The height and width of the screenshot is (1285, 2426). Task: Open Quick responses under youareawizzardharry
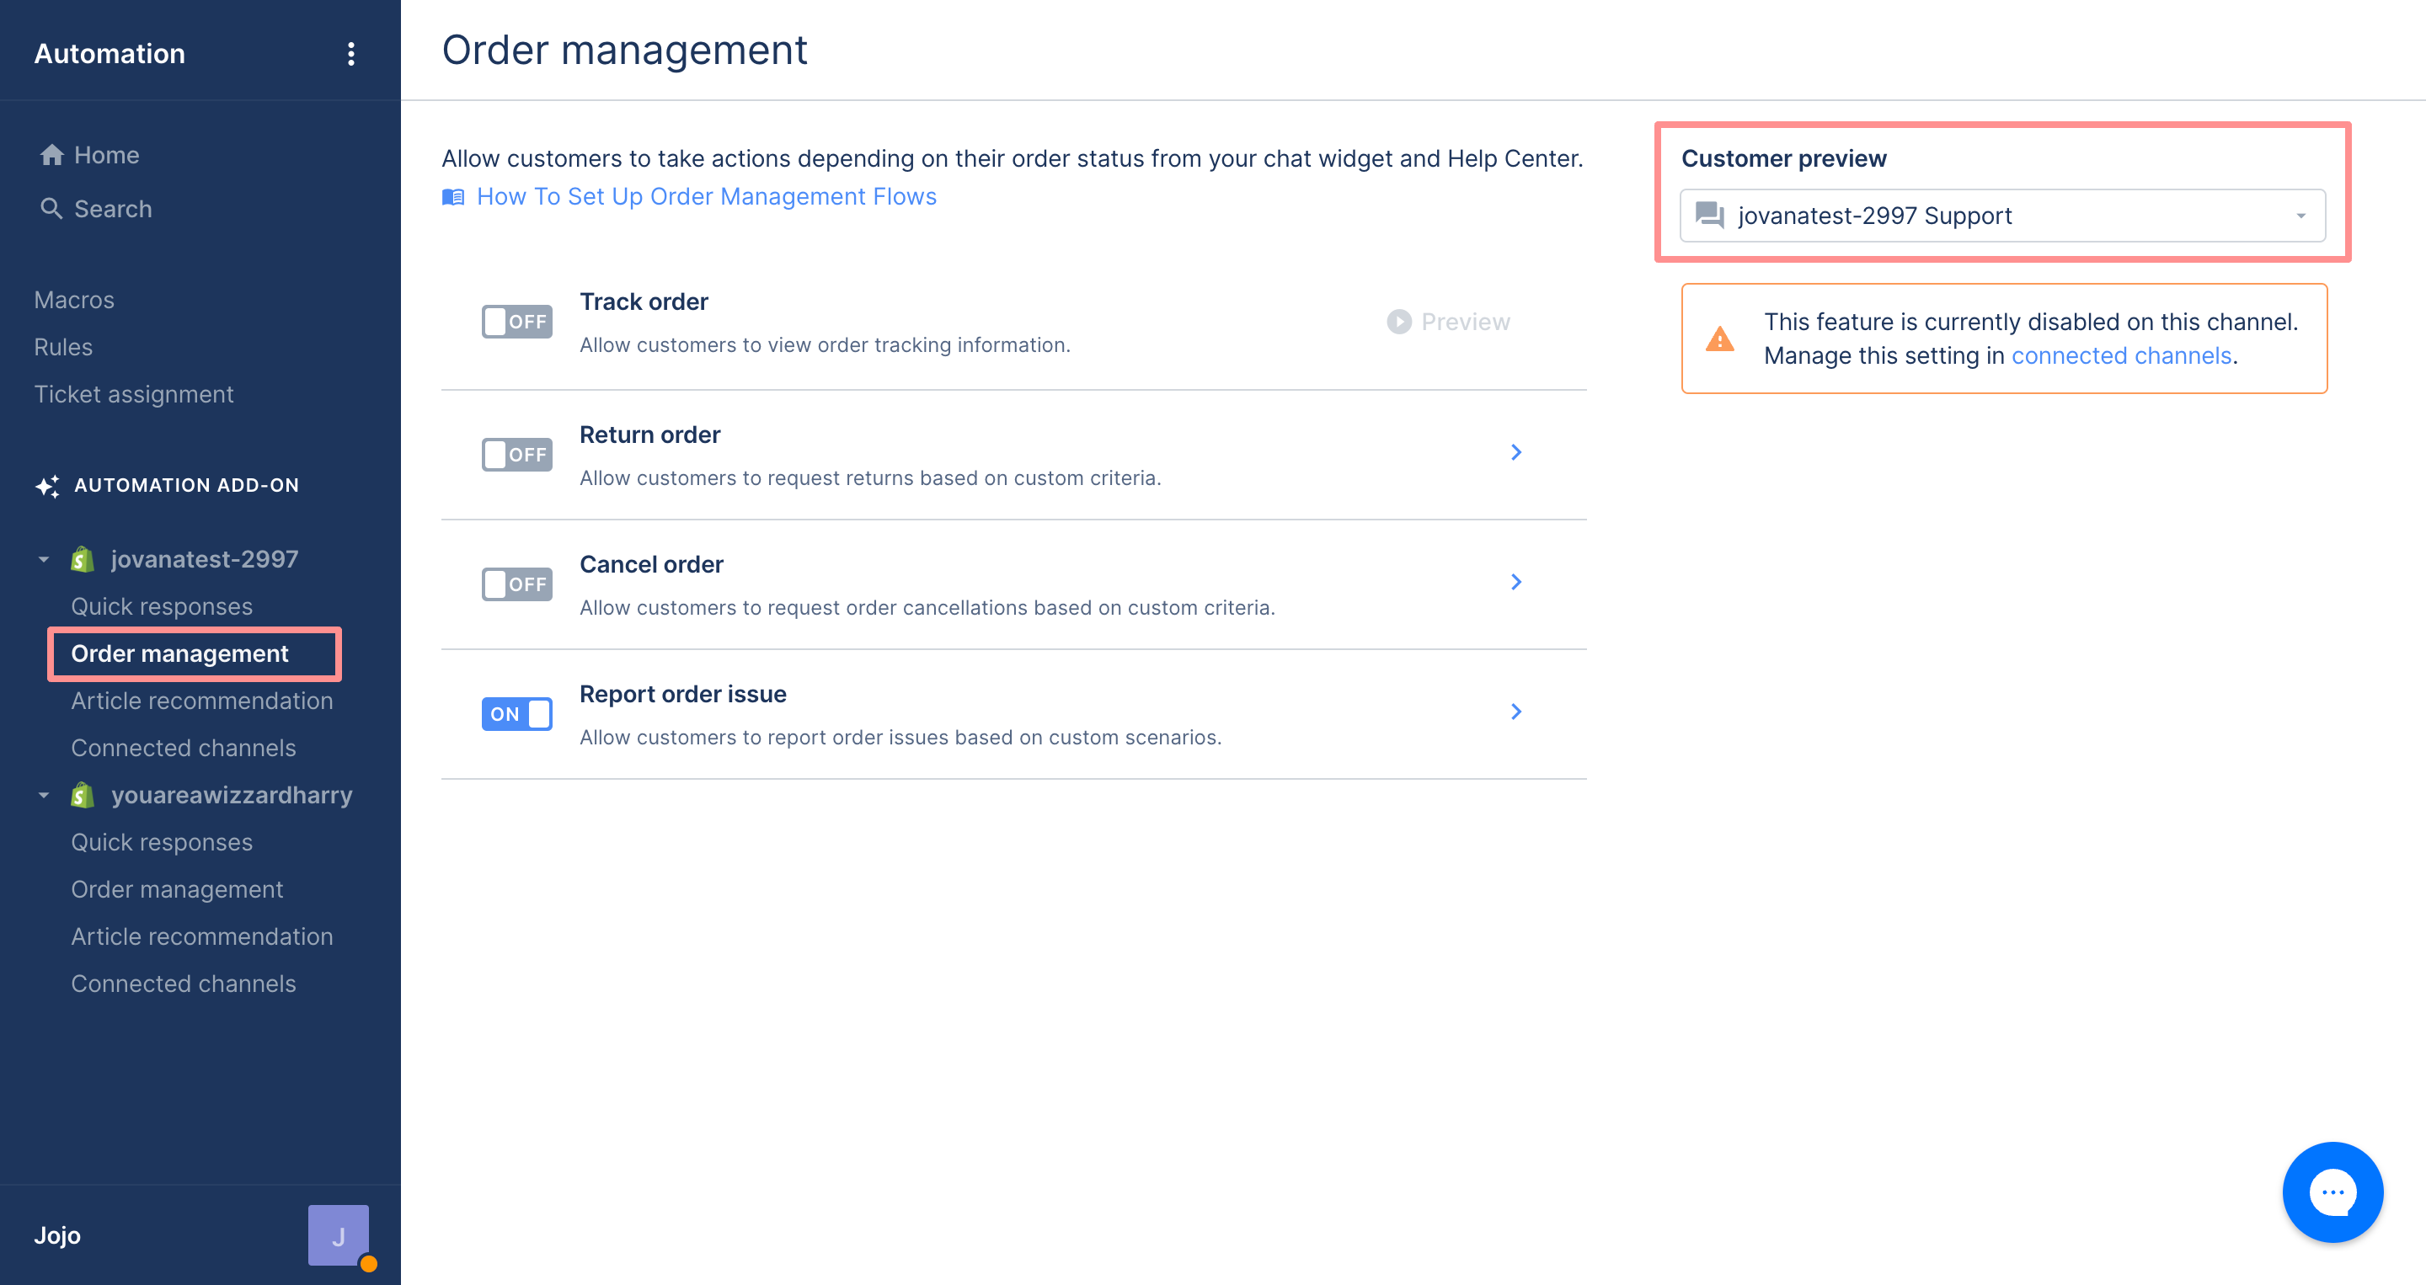162,841
